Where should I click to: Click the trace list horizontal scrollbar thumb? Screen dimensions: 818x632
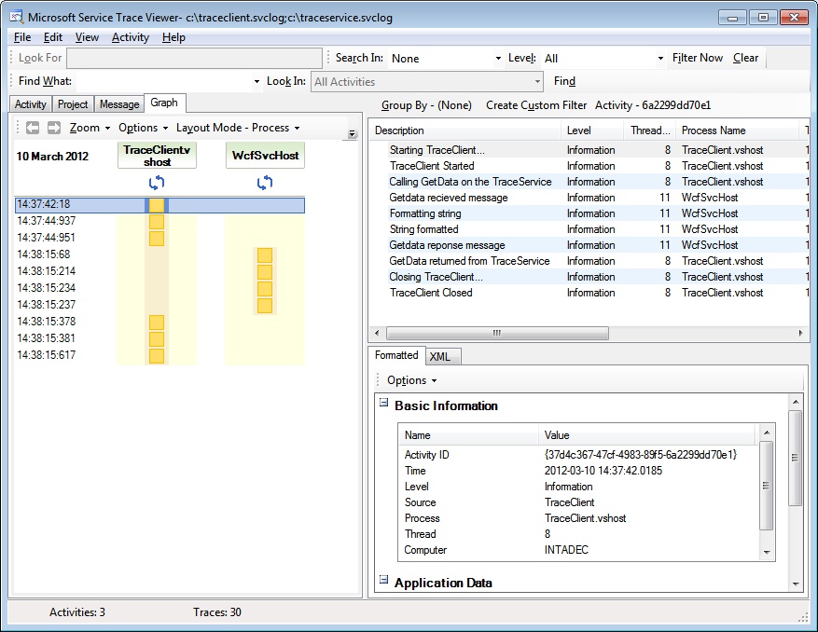(x=497, y=333)
